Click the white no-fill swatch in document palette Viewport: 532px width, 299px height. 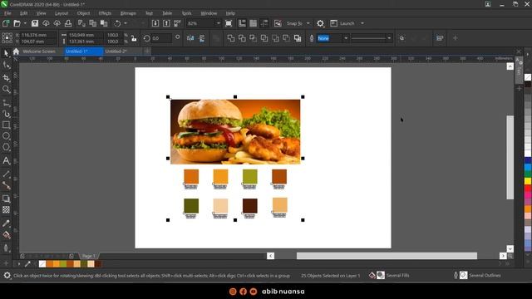pyautogui.click(x=42, y=264)
